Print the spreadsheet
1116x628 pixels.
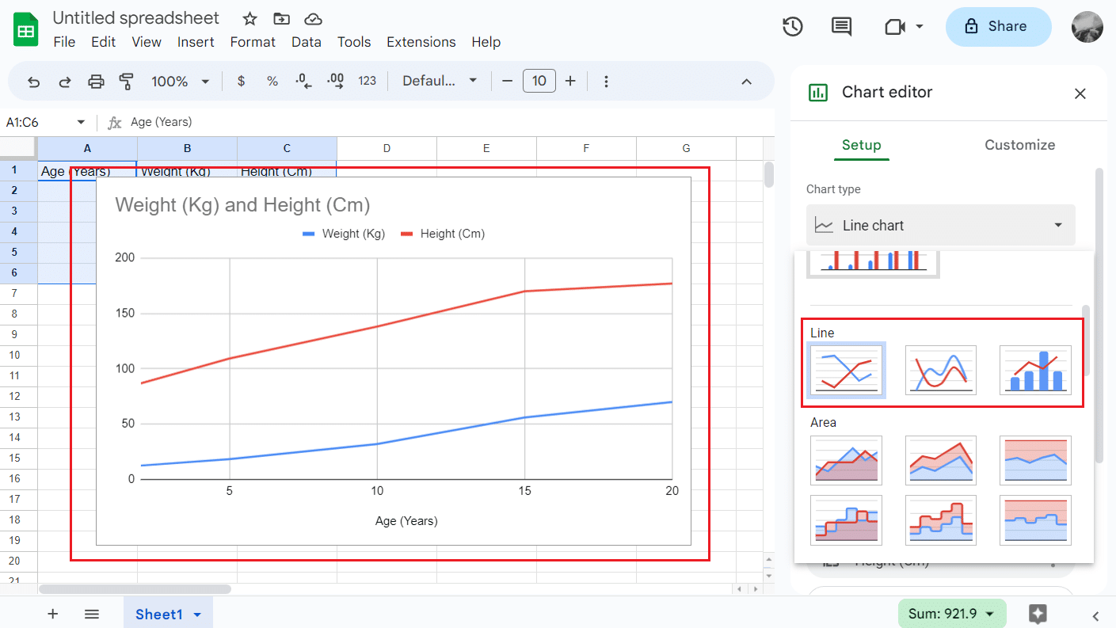click(x=96, y=81)
